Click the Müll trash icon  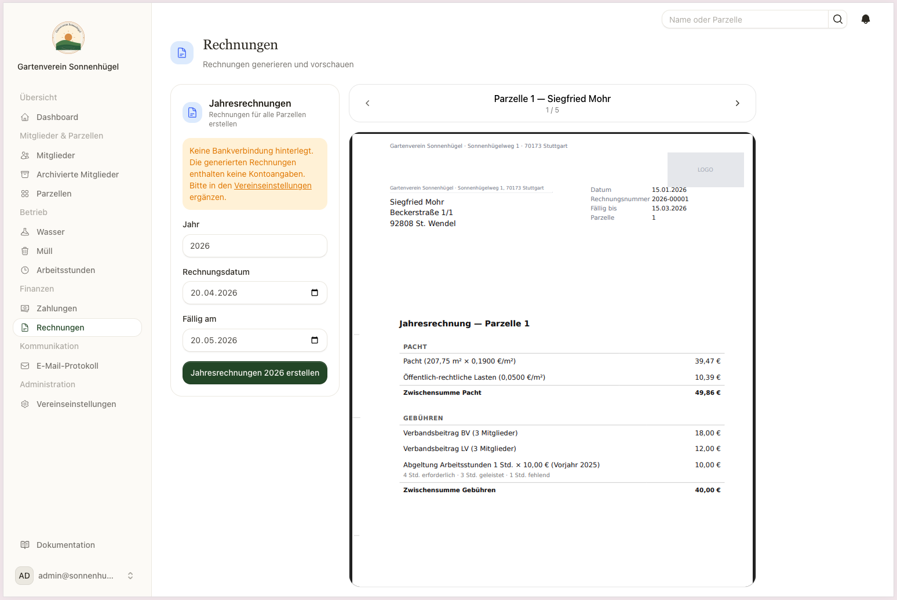25,251
